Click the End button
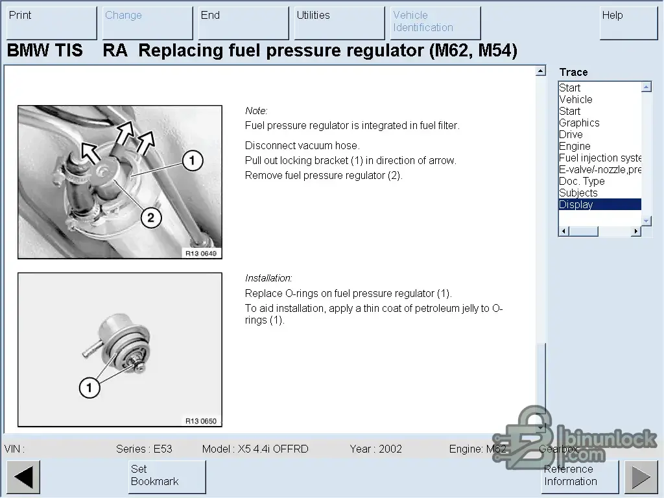664x498 pixels. [x=244, y=23]
